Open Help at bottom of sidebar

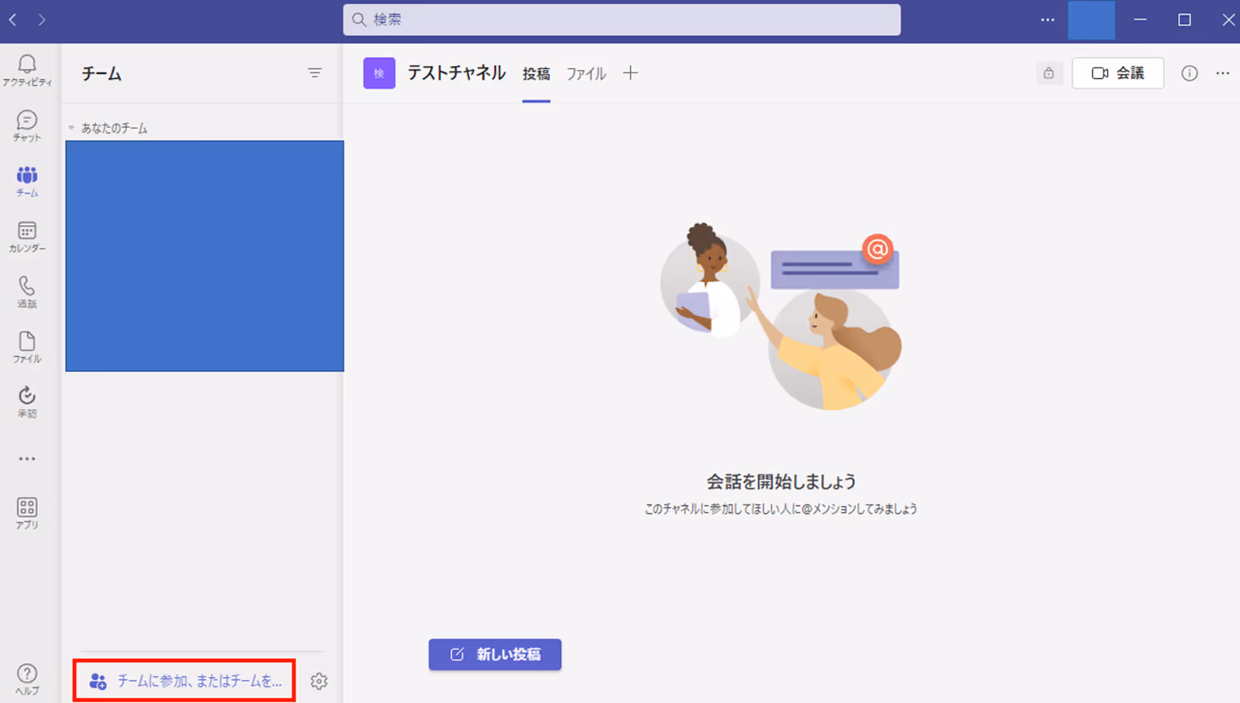click(x=27, y=680)
